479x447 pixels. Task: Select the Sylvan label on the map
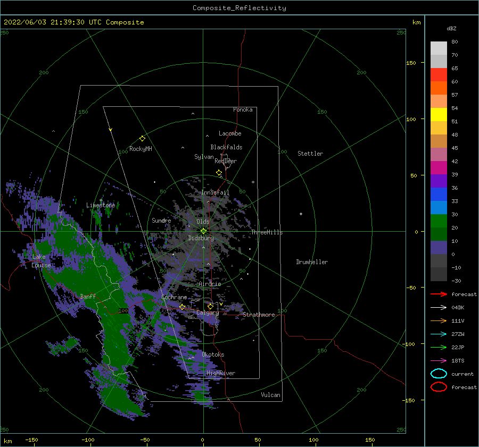(204, 157)
